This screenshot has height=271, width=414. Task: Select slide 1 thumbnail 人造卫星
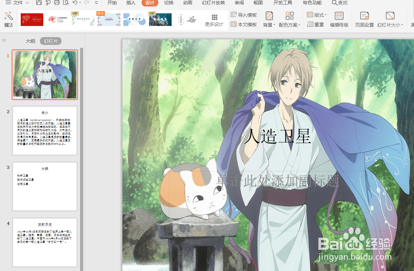[x=45, y=75]
